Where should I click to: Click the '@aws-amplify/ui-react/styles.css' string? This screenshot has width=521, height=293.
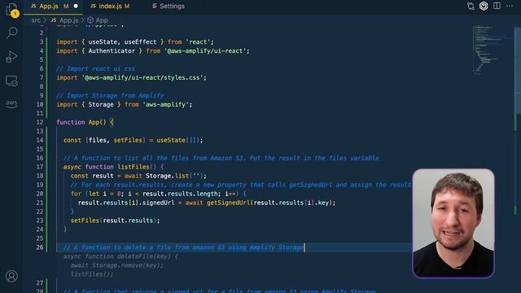coord(142,78)
